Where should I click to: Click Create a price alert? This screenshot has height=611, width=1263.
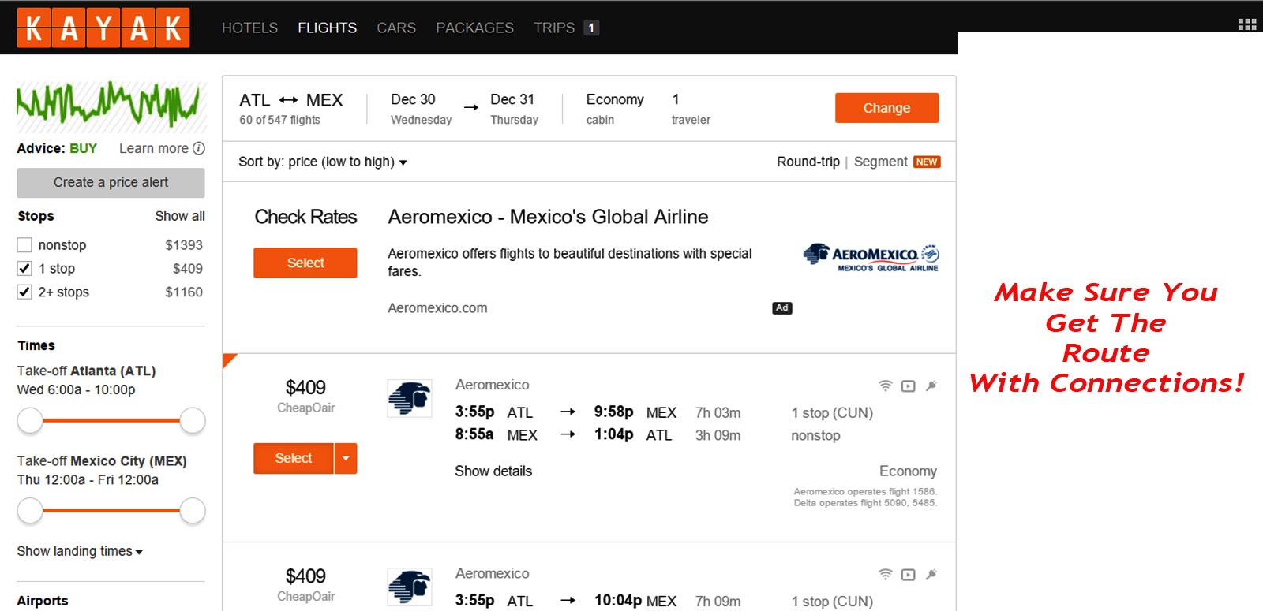coord(111,182)
